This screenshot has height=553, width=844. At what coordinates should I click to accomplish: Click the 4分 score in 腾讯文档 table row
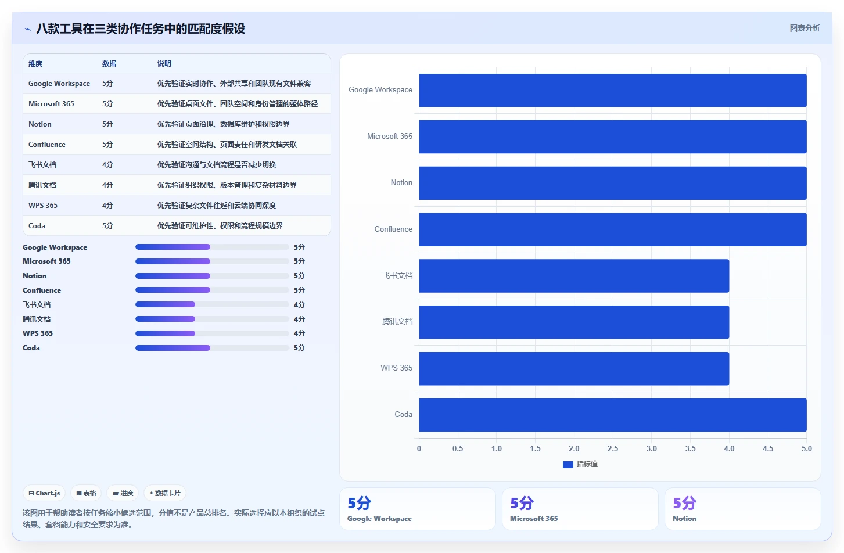107,185
